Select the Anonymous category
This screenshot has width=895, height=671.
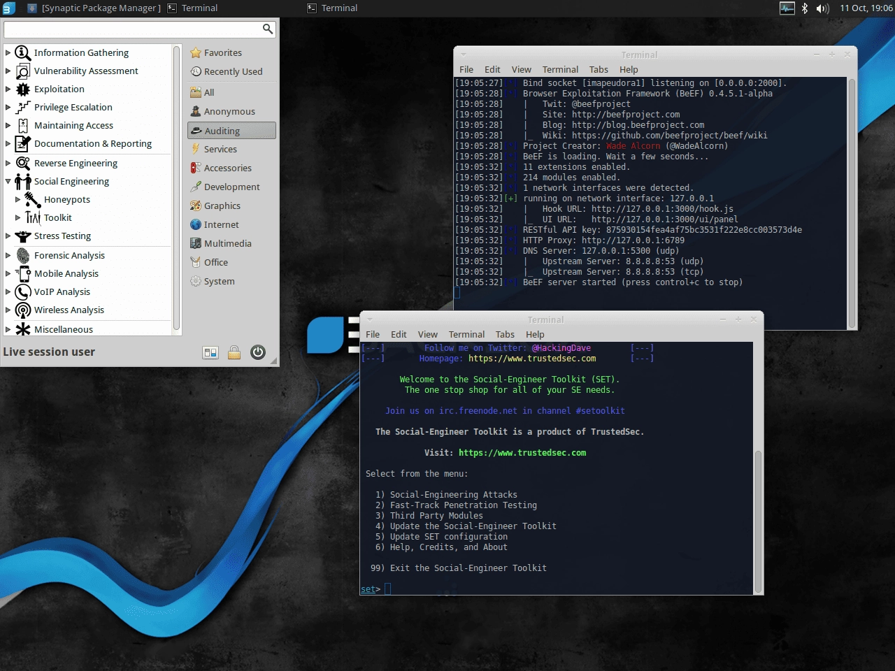pyautogui.click(x=232, y=111)
